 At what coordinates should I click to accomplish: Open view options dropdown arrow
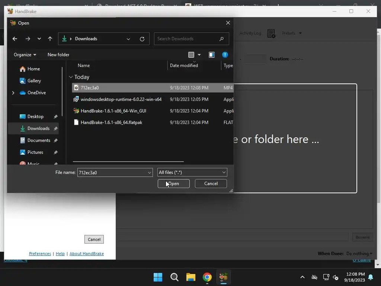click(199, 55)
